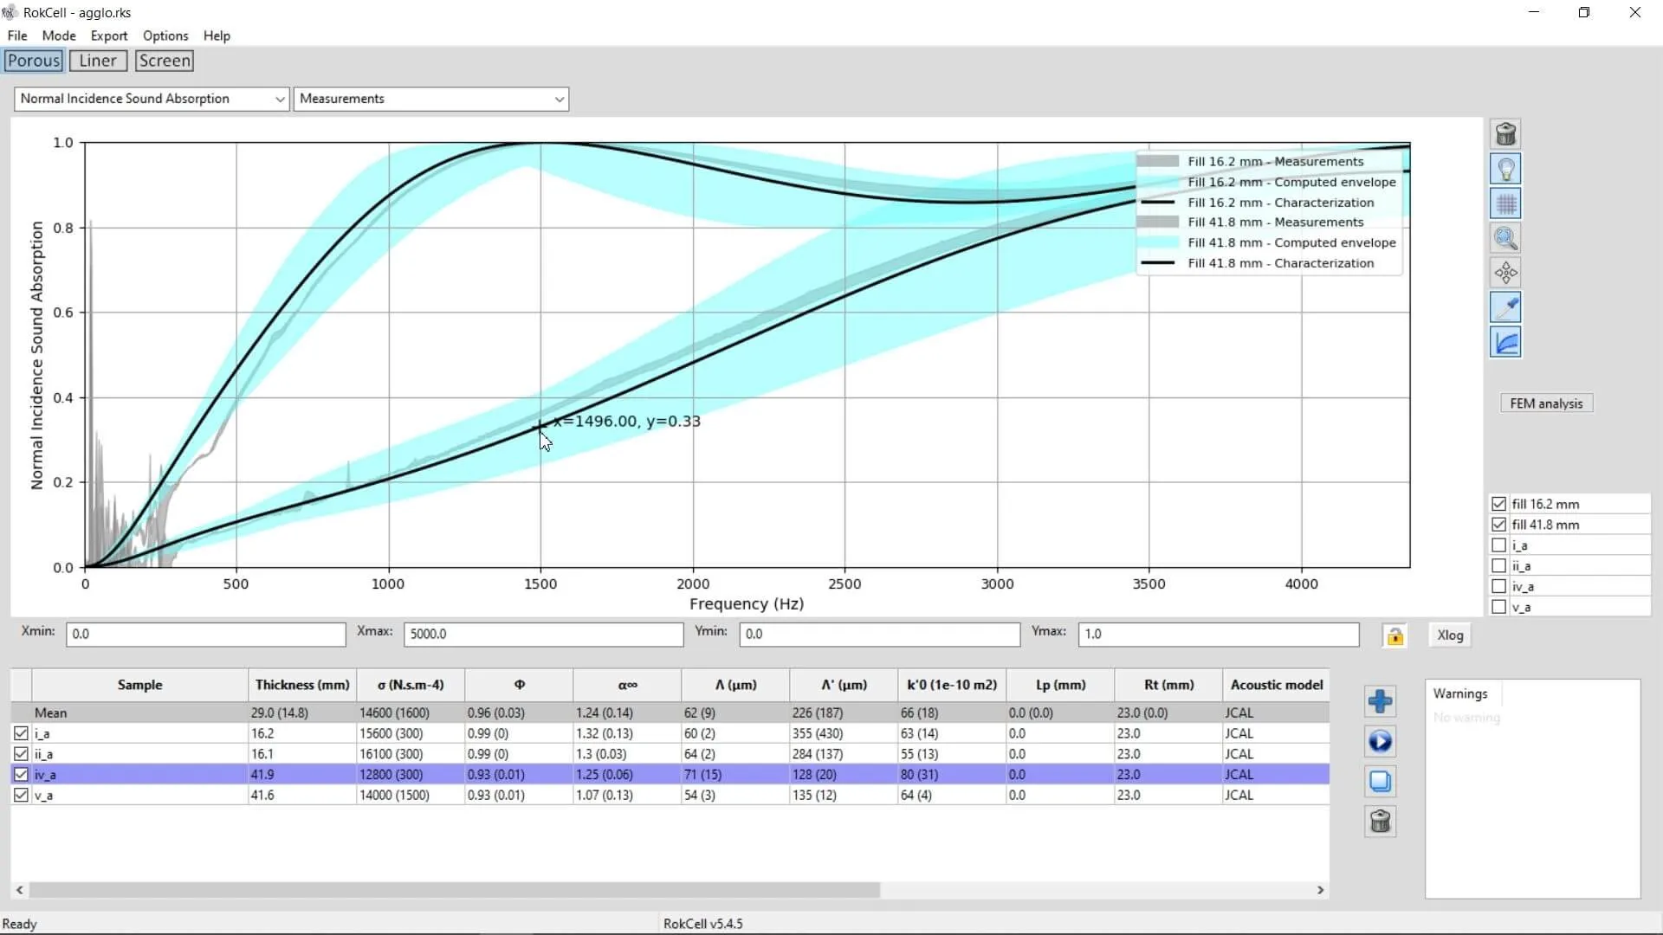Screen dimensions: 1663x935
Task: Select the magnifier zoom tool
Action: [1505, 238]
